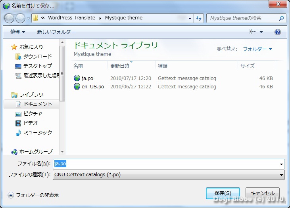The height and width of the screenshot is (208, 290).
Task: Click date 2010/06/27 12:22 cell
Action: tap(131, 87)
